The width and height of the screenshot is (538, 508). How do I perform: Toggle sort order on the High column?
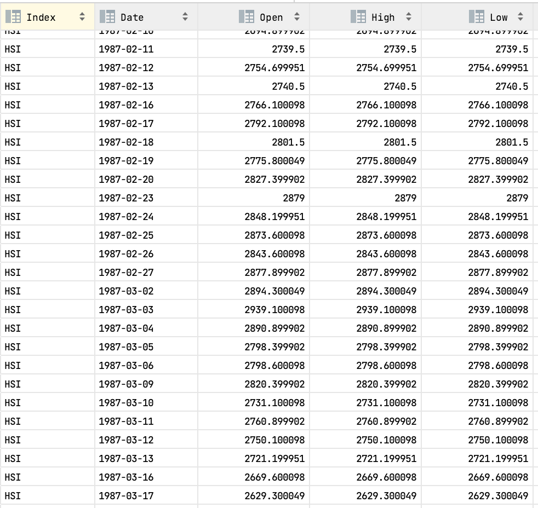tap(408, 16)
